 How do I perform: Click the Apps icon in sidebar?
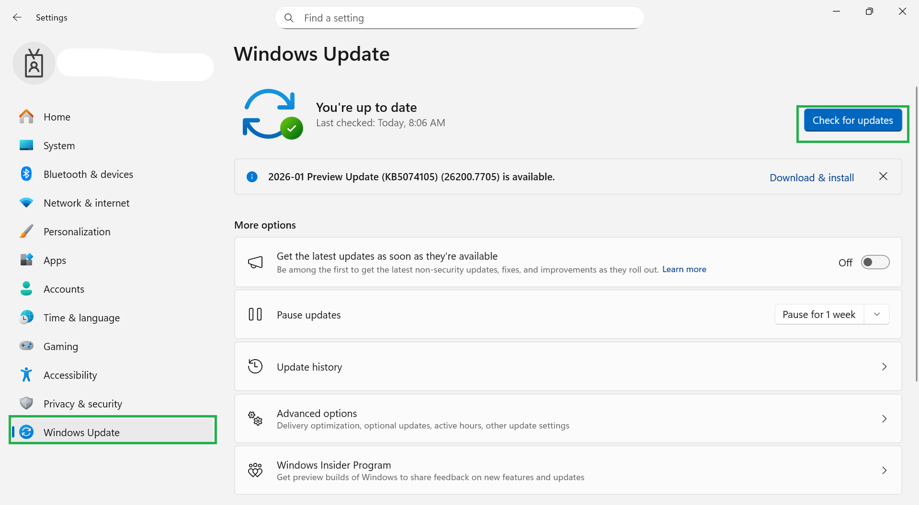tap(26, 260)
